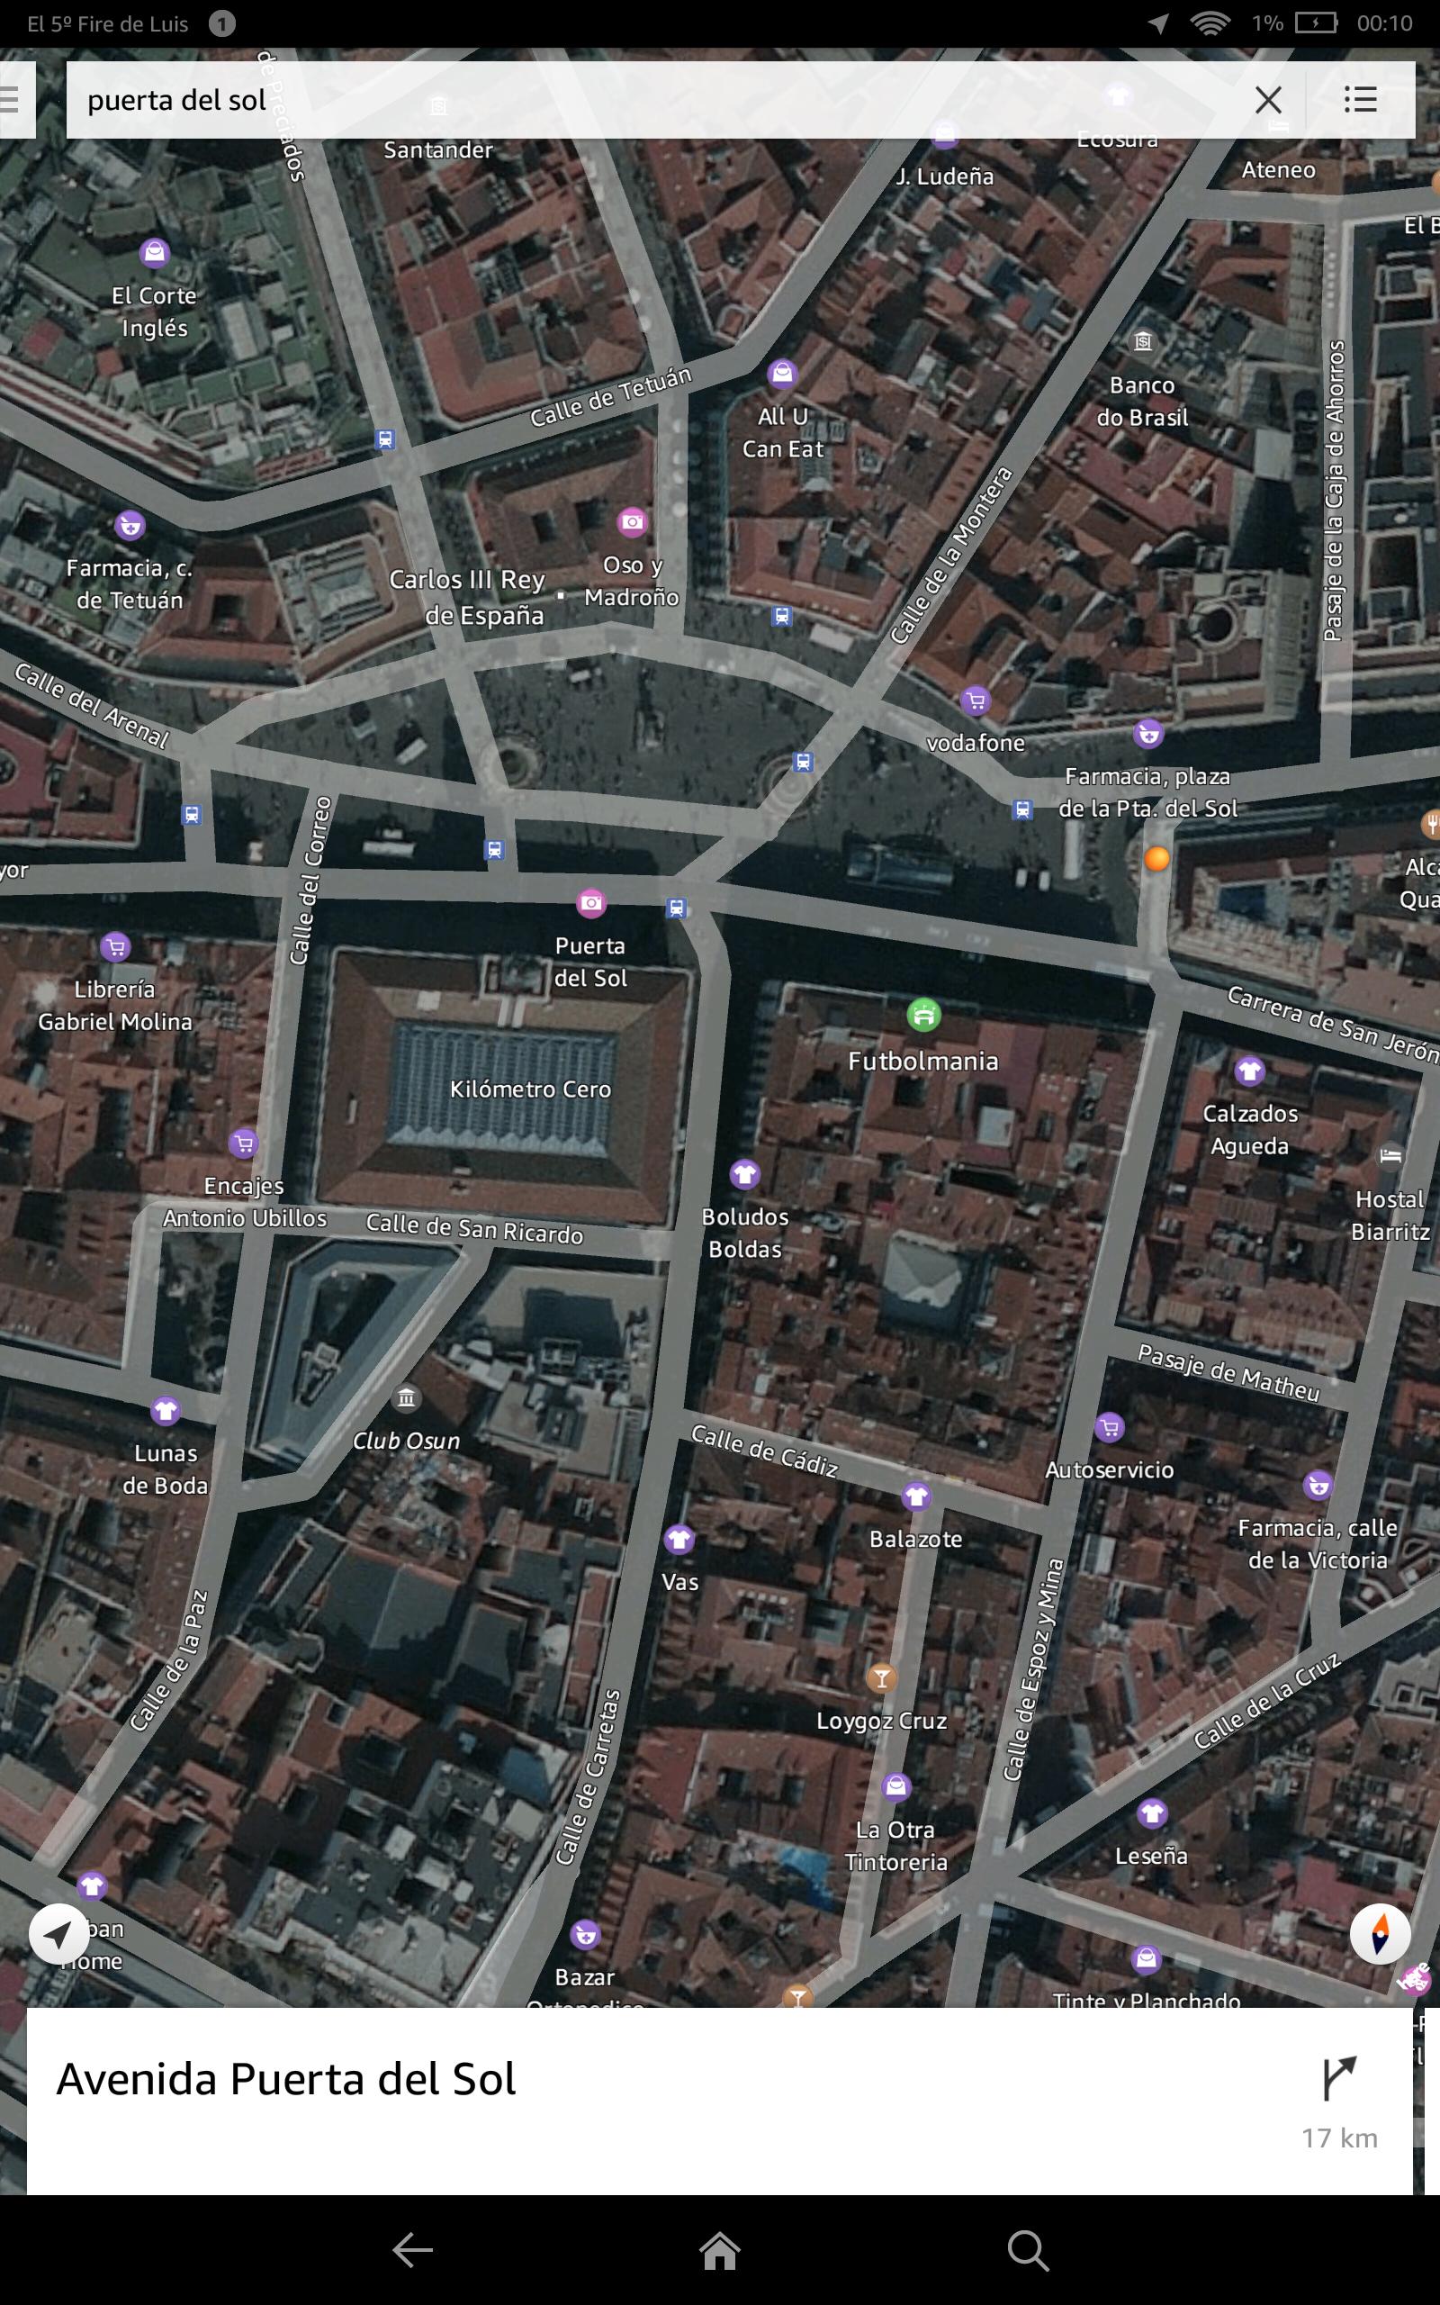Tap the system search magnifier button

click(x=1028, y=2250)
